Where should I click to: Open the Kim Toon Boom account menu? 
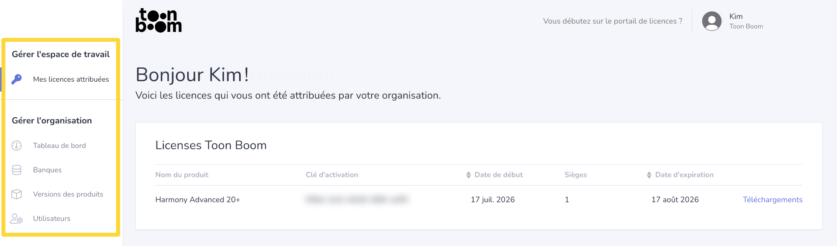[733, 21]
